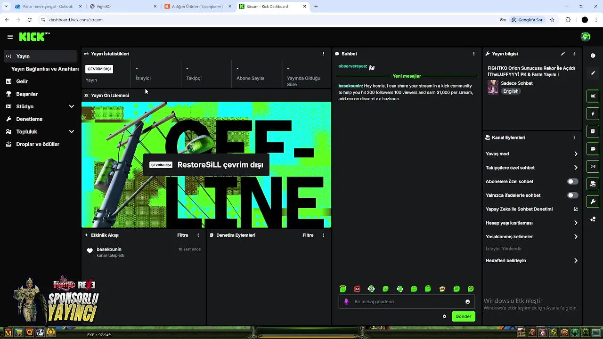Toggle broadcast signal widget icon in rail

click(x=593, y=166)
